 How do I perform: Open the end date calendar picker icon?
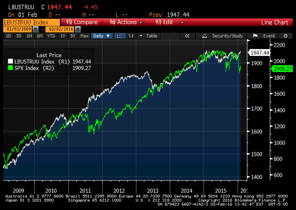[x=78, y=29]
